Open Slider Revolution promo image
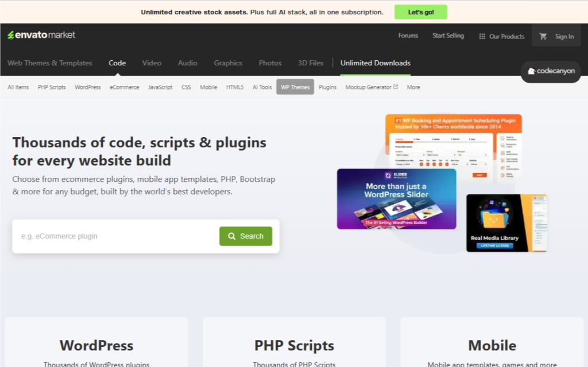Image resolution: width=588 pixels, height=367 pixels. (x=396, y=199)
